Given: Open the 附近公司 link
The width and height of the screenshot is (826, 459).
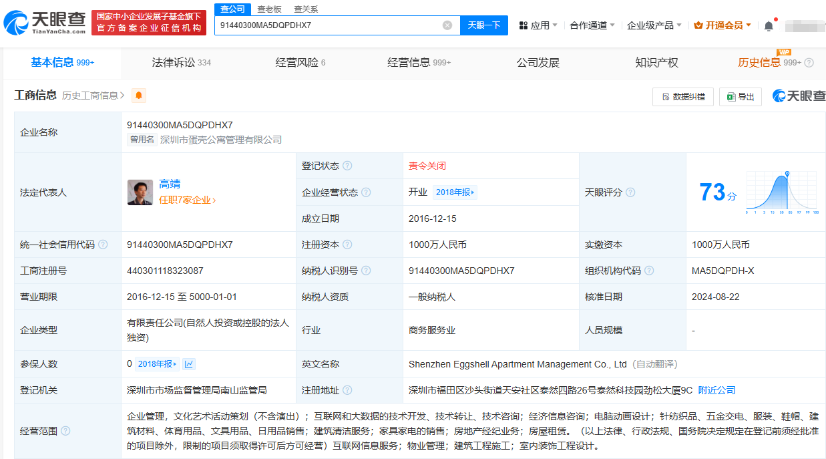Looking at the screenshot, I should click(x=717, y=390).
